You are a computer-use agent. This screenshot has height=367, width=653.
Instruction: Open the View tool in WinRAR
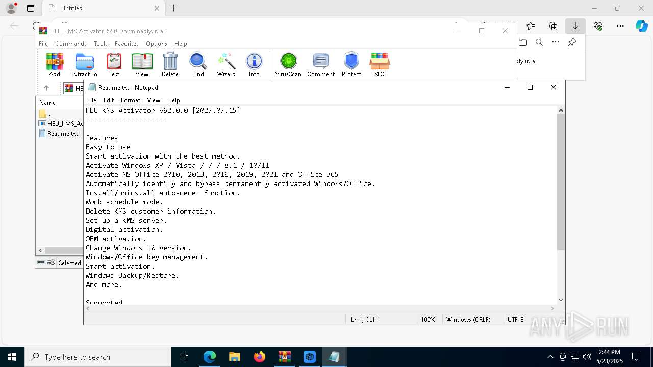142,64
